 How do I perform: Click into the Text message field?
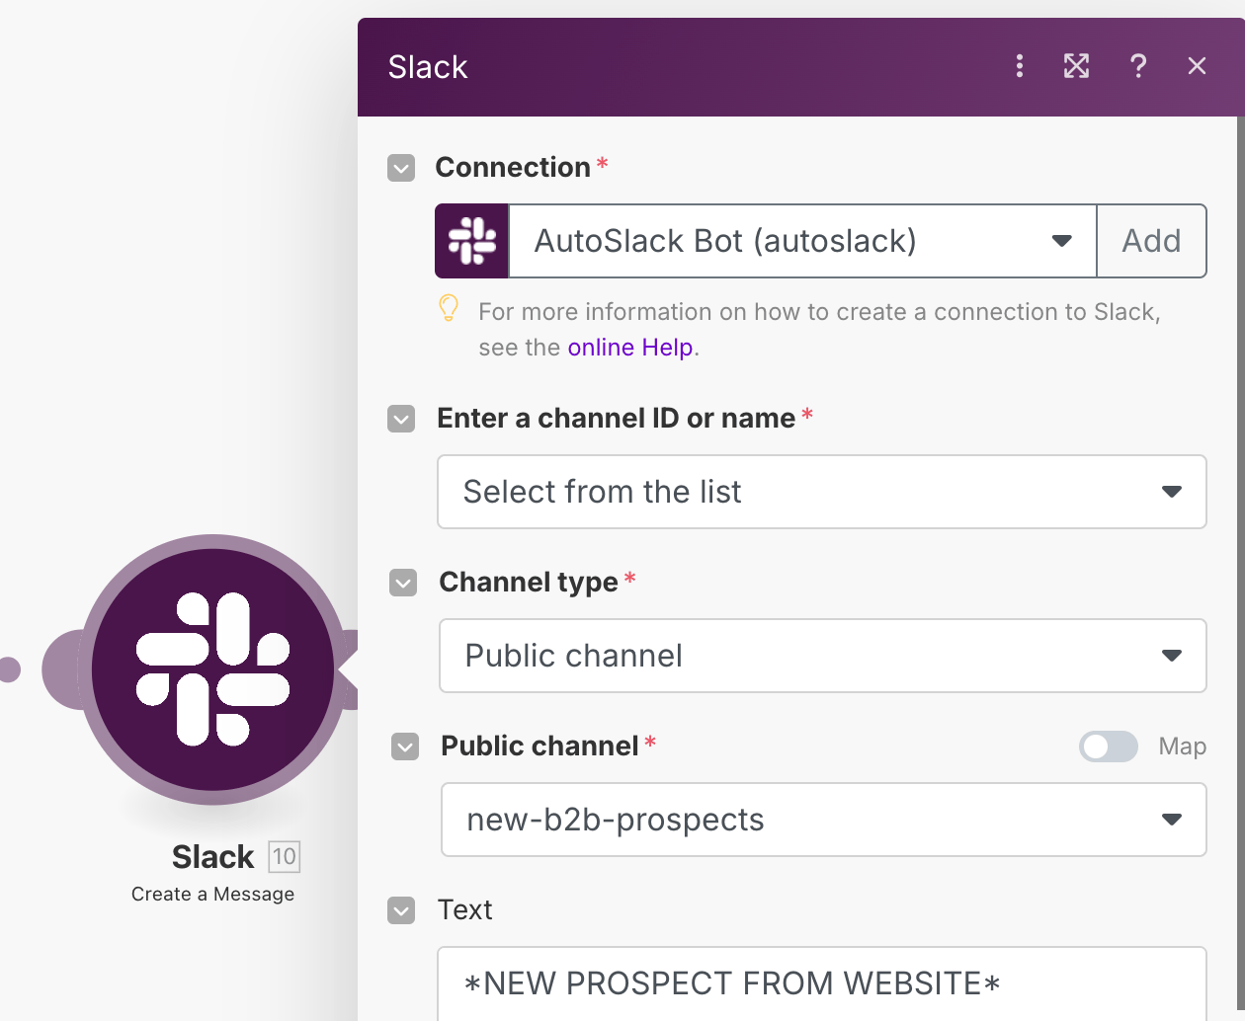point(822,983)
